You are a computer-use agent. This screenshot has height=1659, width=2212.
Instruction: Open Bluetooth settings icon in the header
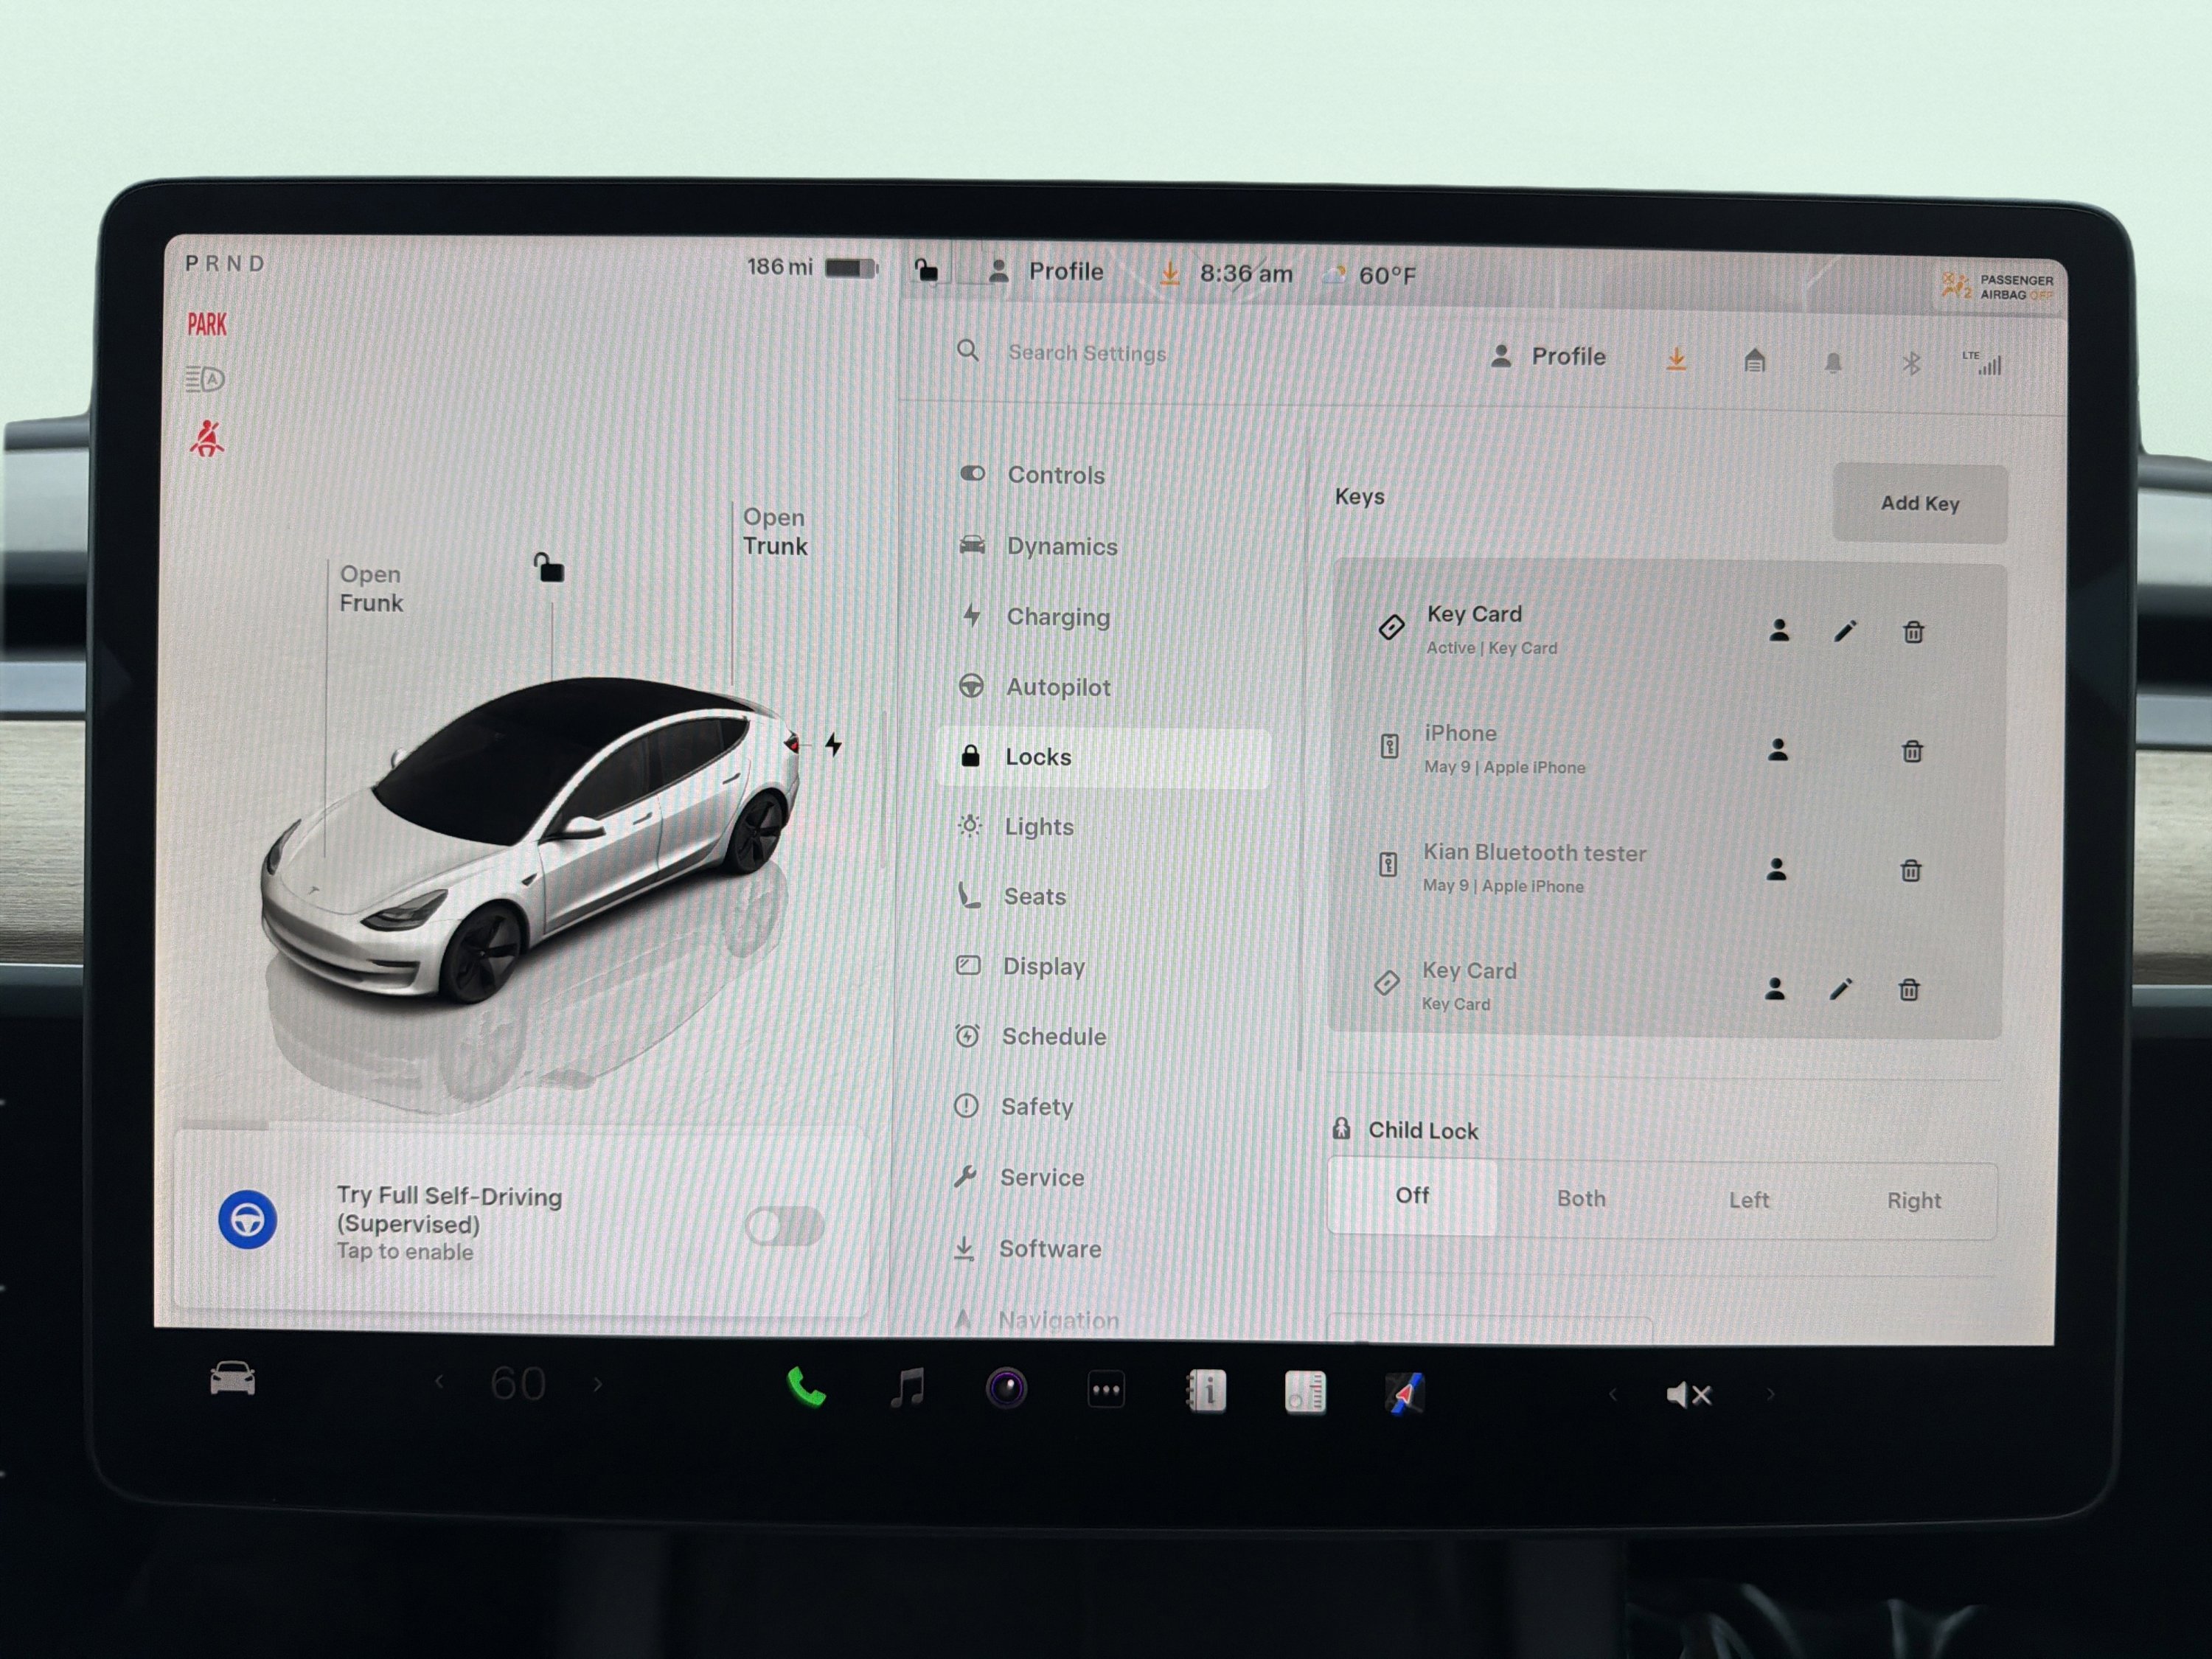tap(1910, 363)
